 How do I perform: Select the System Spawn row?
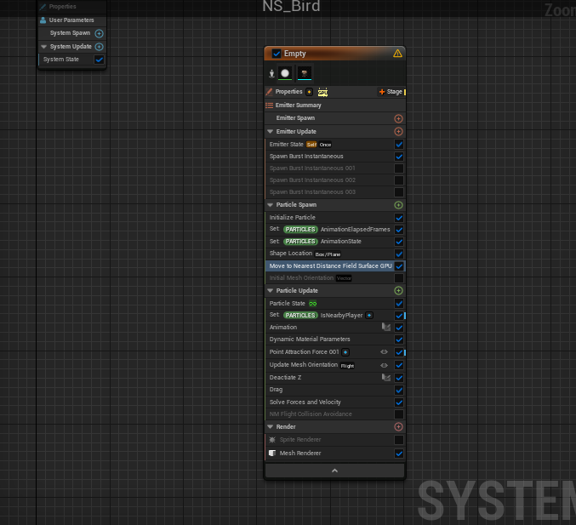(72, 33)
